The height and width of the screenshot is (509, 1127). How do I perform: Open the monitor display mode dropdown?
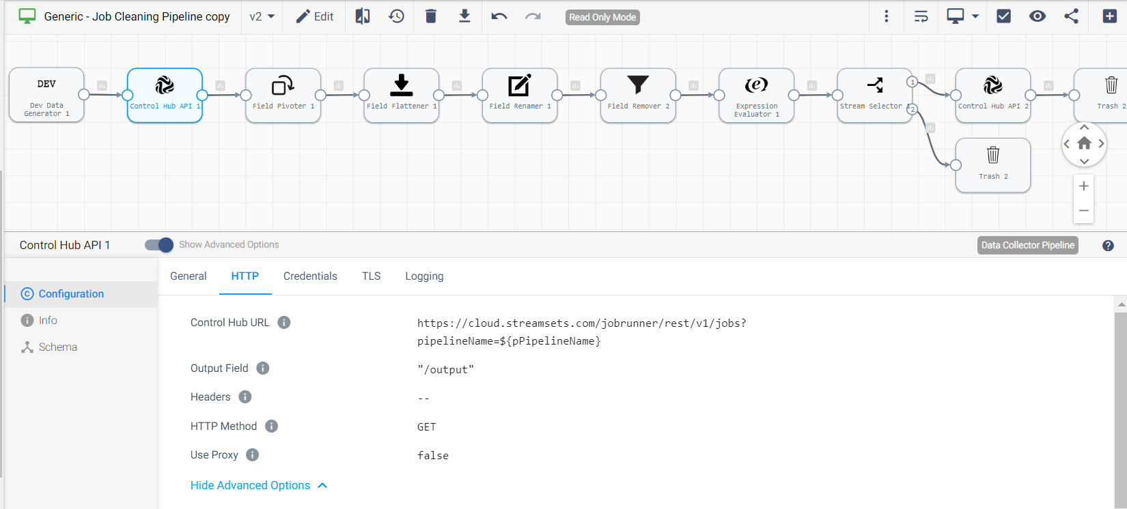(963, 16)
